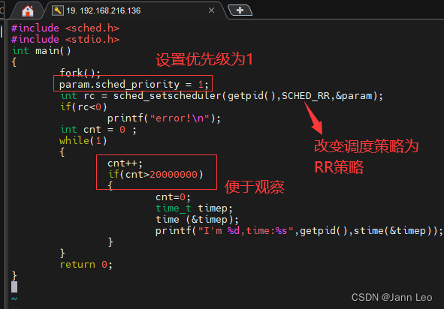
Task: Click the 'param.sched_priority = 1;' line
Action: [x=134, y=84]
